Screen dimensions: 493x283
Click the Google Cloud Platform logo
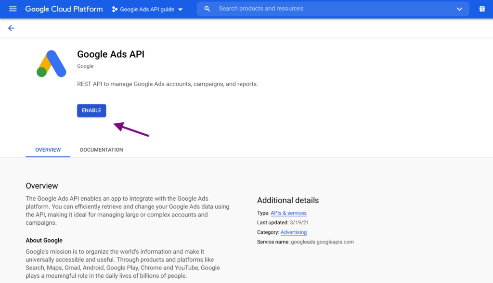(x=64, y=9)
